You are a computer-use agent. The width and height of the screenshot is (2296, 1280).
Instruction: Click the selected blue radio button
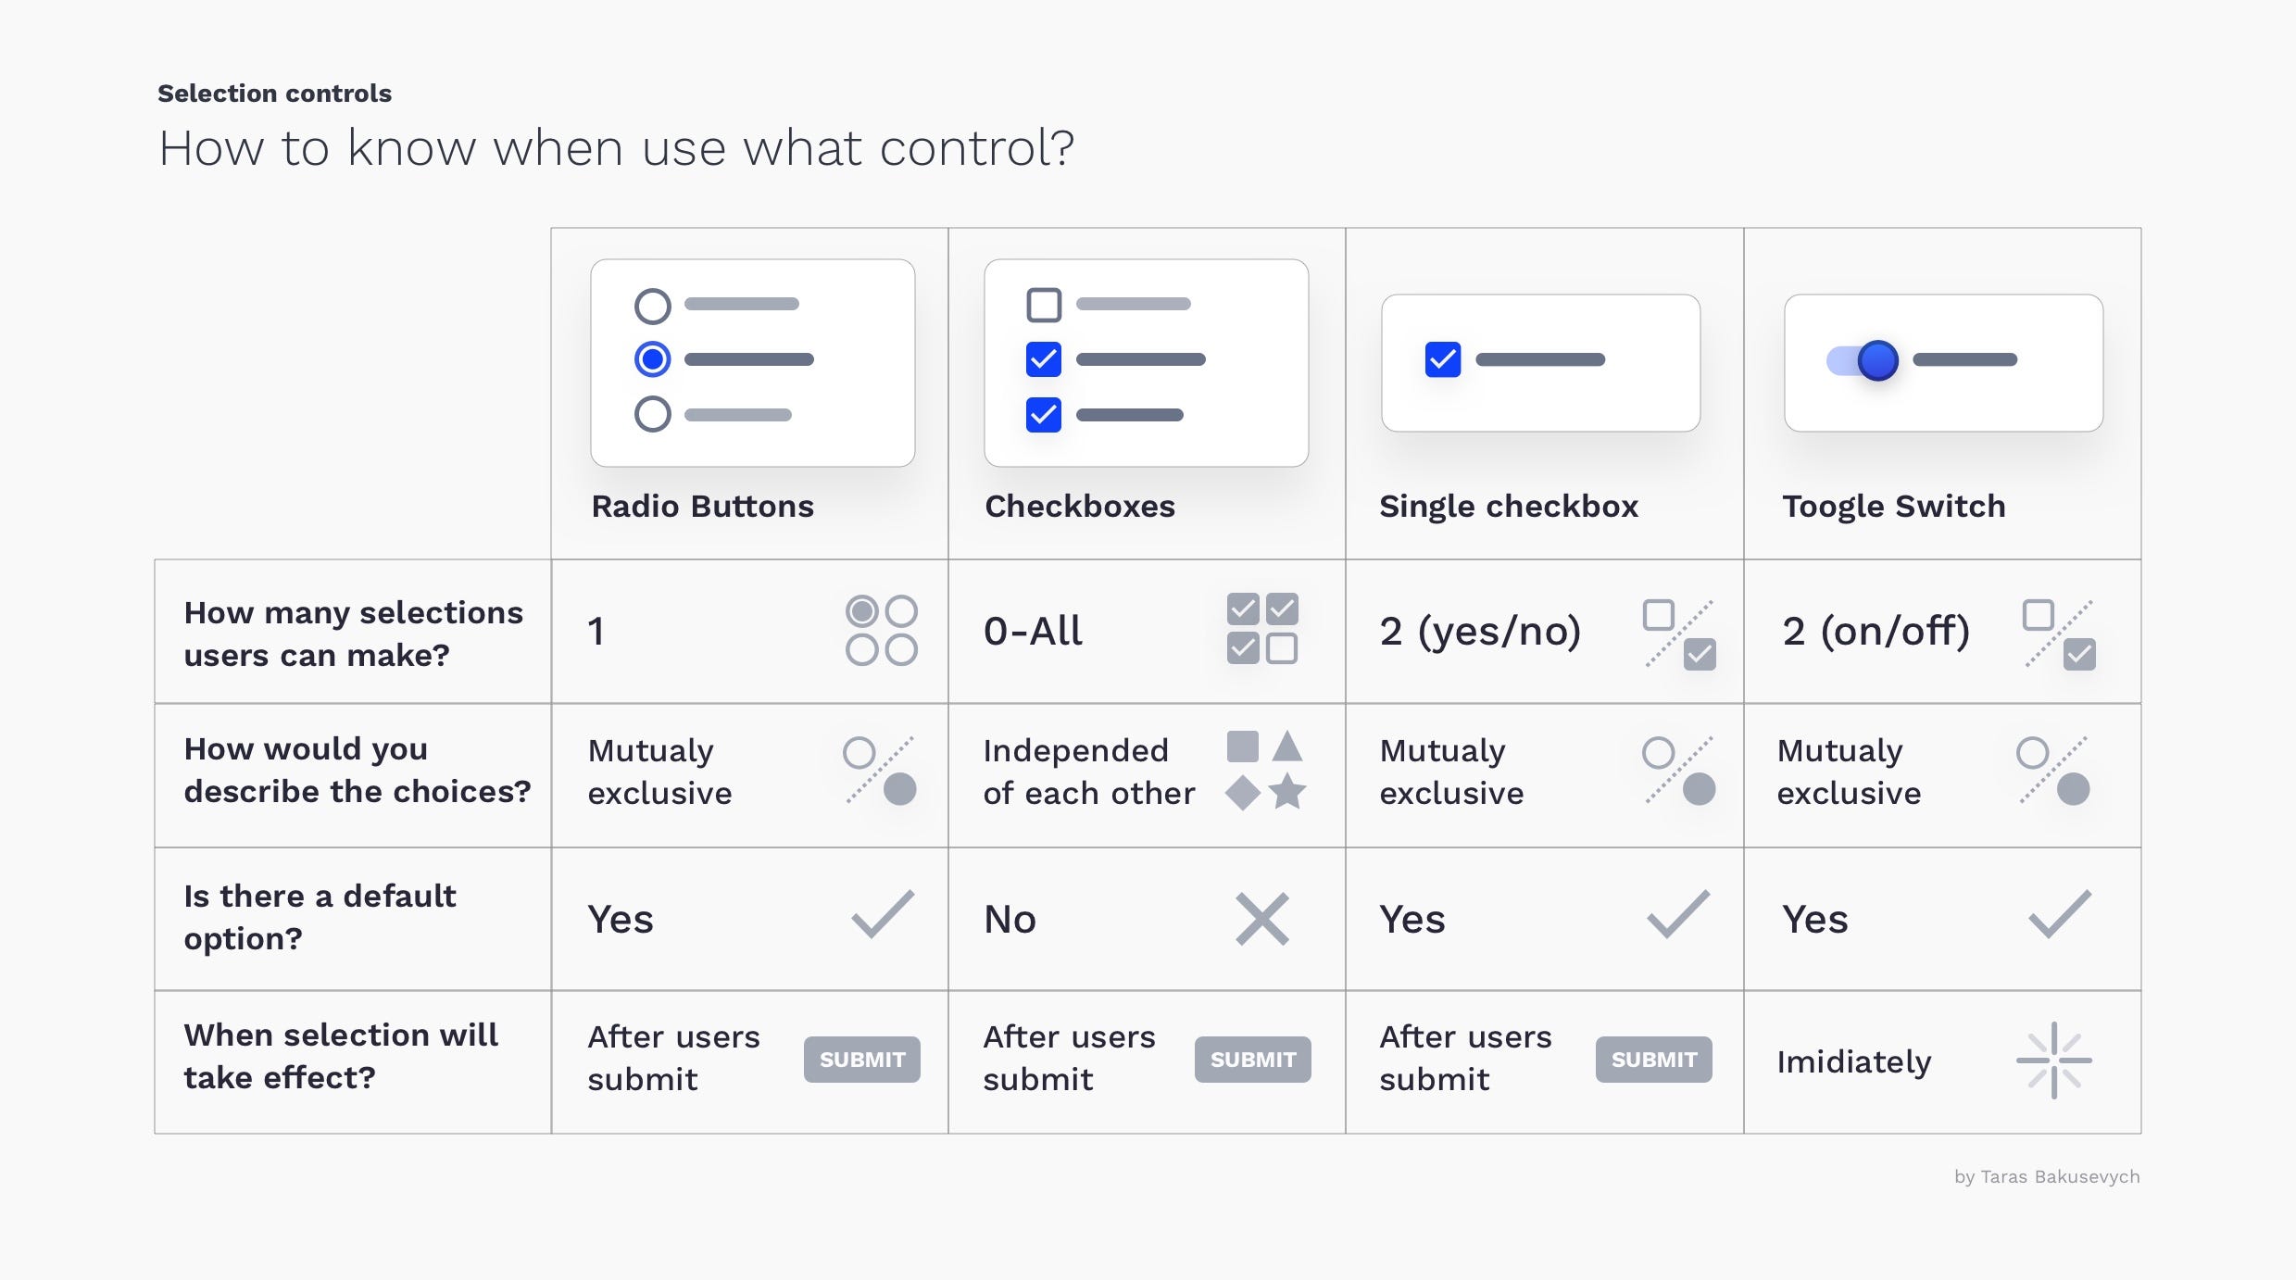[x=652, y=359]
